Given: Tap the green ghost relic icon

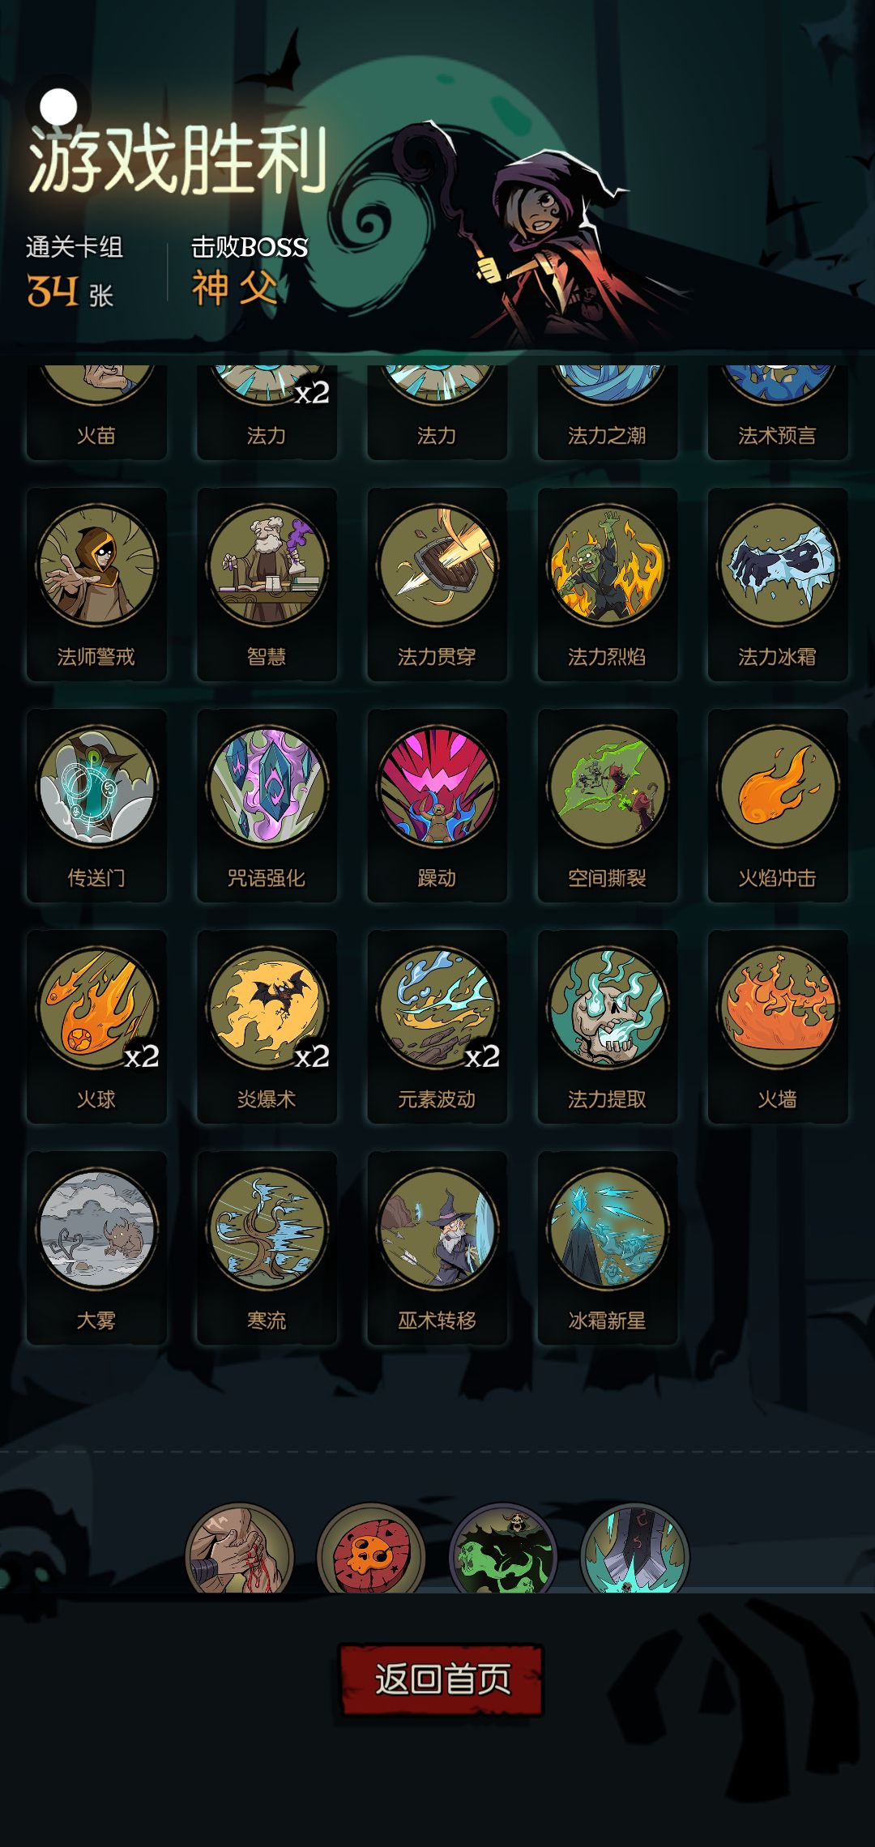Looking at the screenshot, I should coord(503,1549).
